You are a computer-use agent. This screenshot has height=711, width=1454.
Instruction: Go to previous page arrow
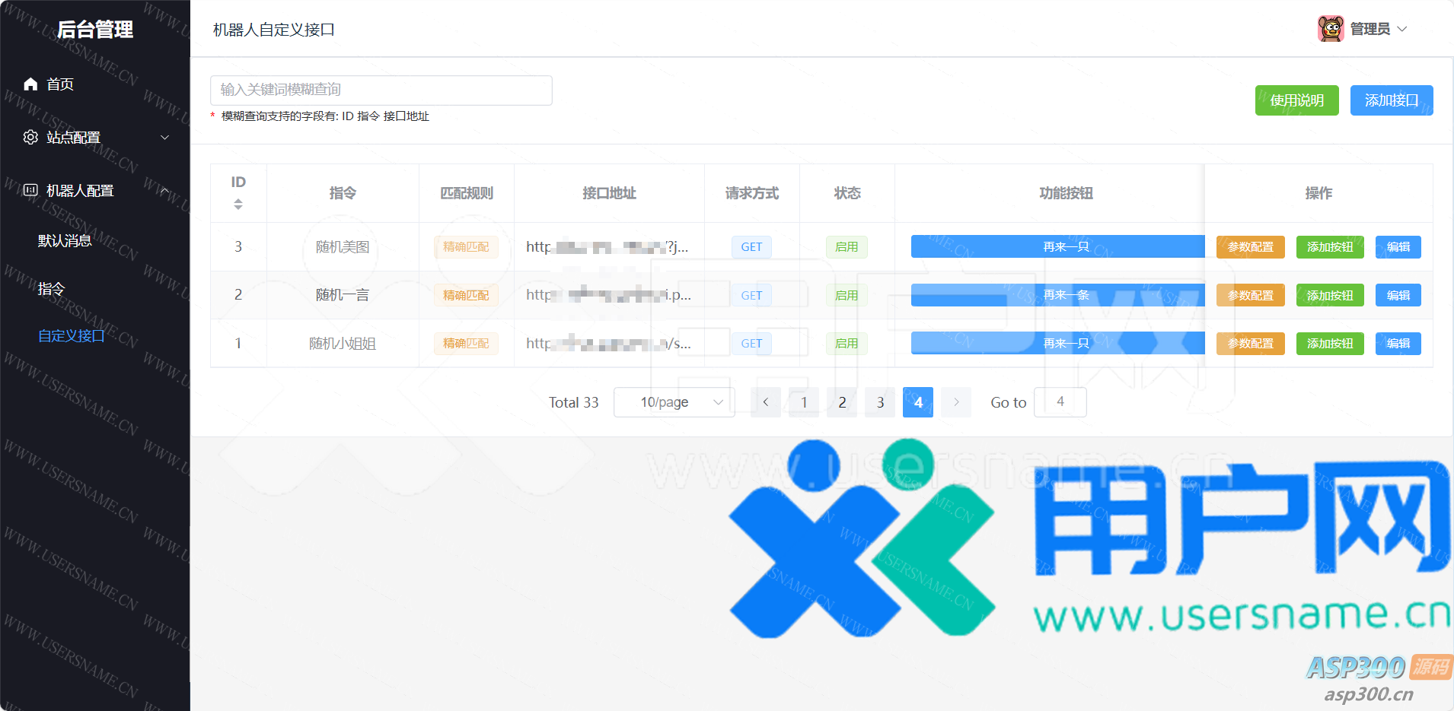[x=766, y=402]
